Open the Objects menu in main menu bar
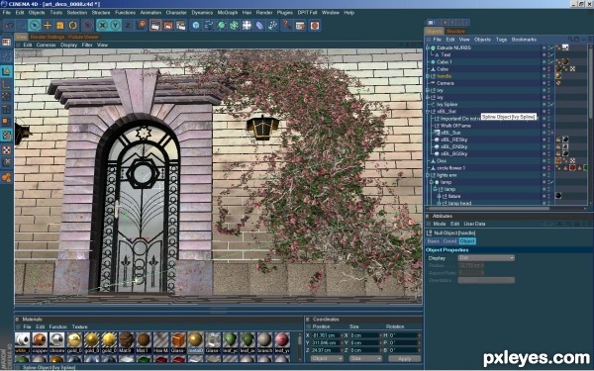This screenshot has height=371, width=594. (37, 13)
